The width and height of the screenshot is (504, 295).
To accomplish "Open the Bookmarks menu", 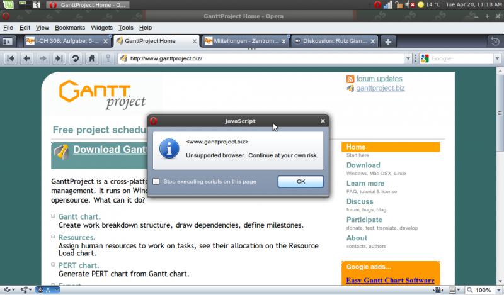I will [x=69, y=28].
